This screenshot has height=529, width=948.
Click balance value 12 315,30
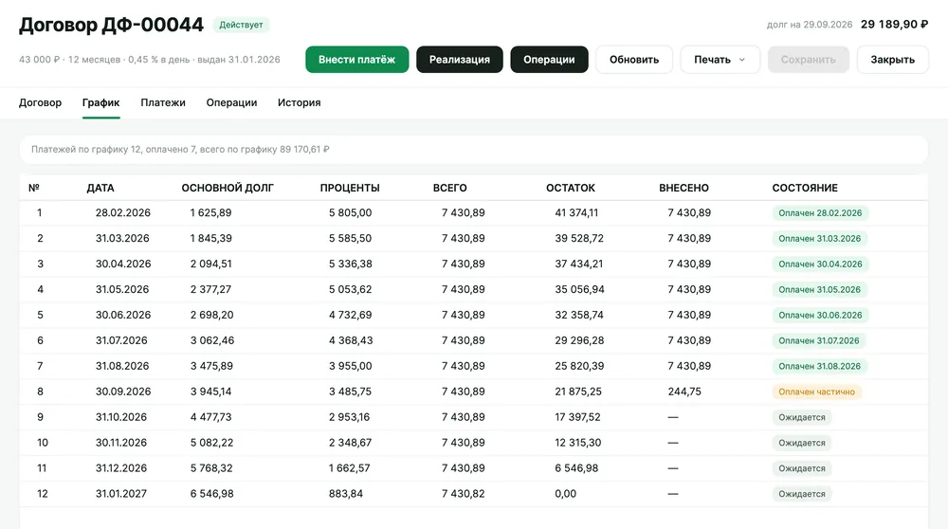pos(578,443)
